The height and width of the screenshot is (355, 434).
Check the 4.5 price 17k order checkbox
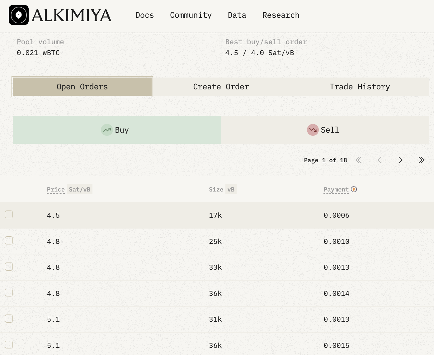9,214
